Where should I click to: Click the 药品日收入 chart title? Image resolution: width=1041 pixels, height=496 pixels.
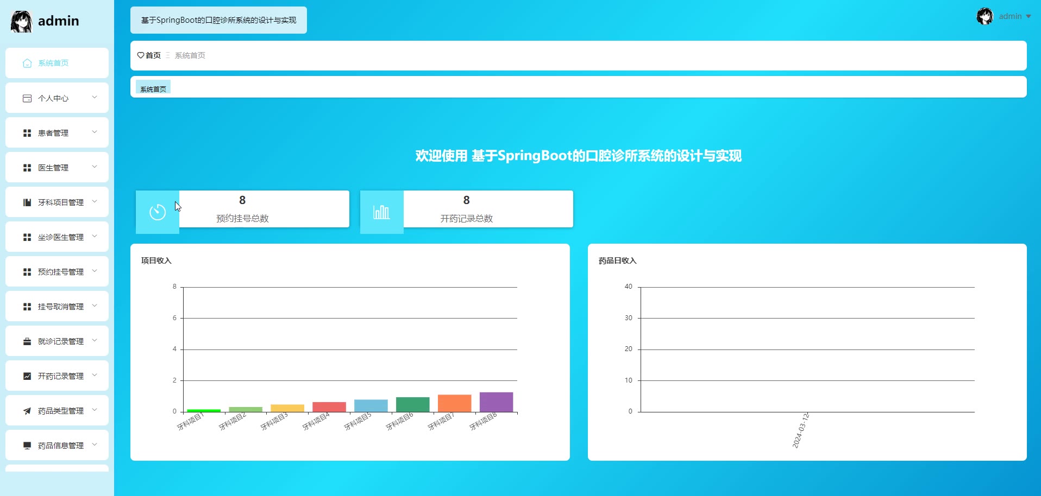click(x=617, y=260)
